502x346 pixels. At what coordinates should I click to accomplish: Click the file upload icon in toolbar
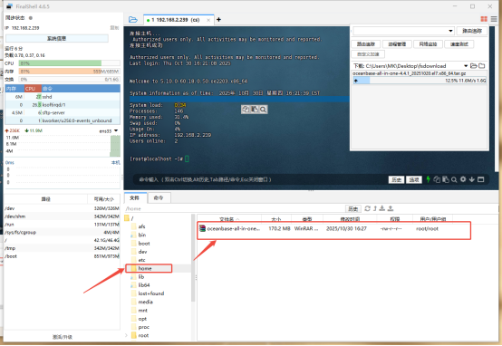click(x=391, y=208)
